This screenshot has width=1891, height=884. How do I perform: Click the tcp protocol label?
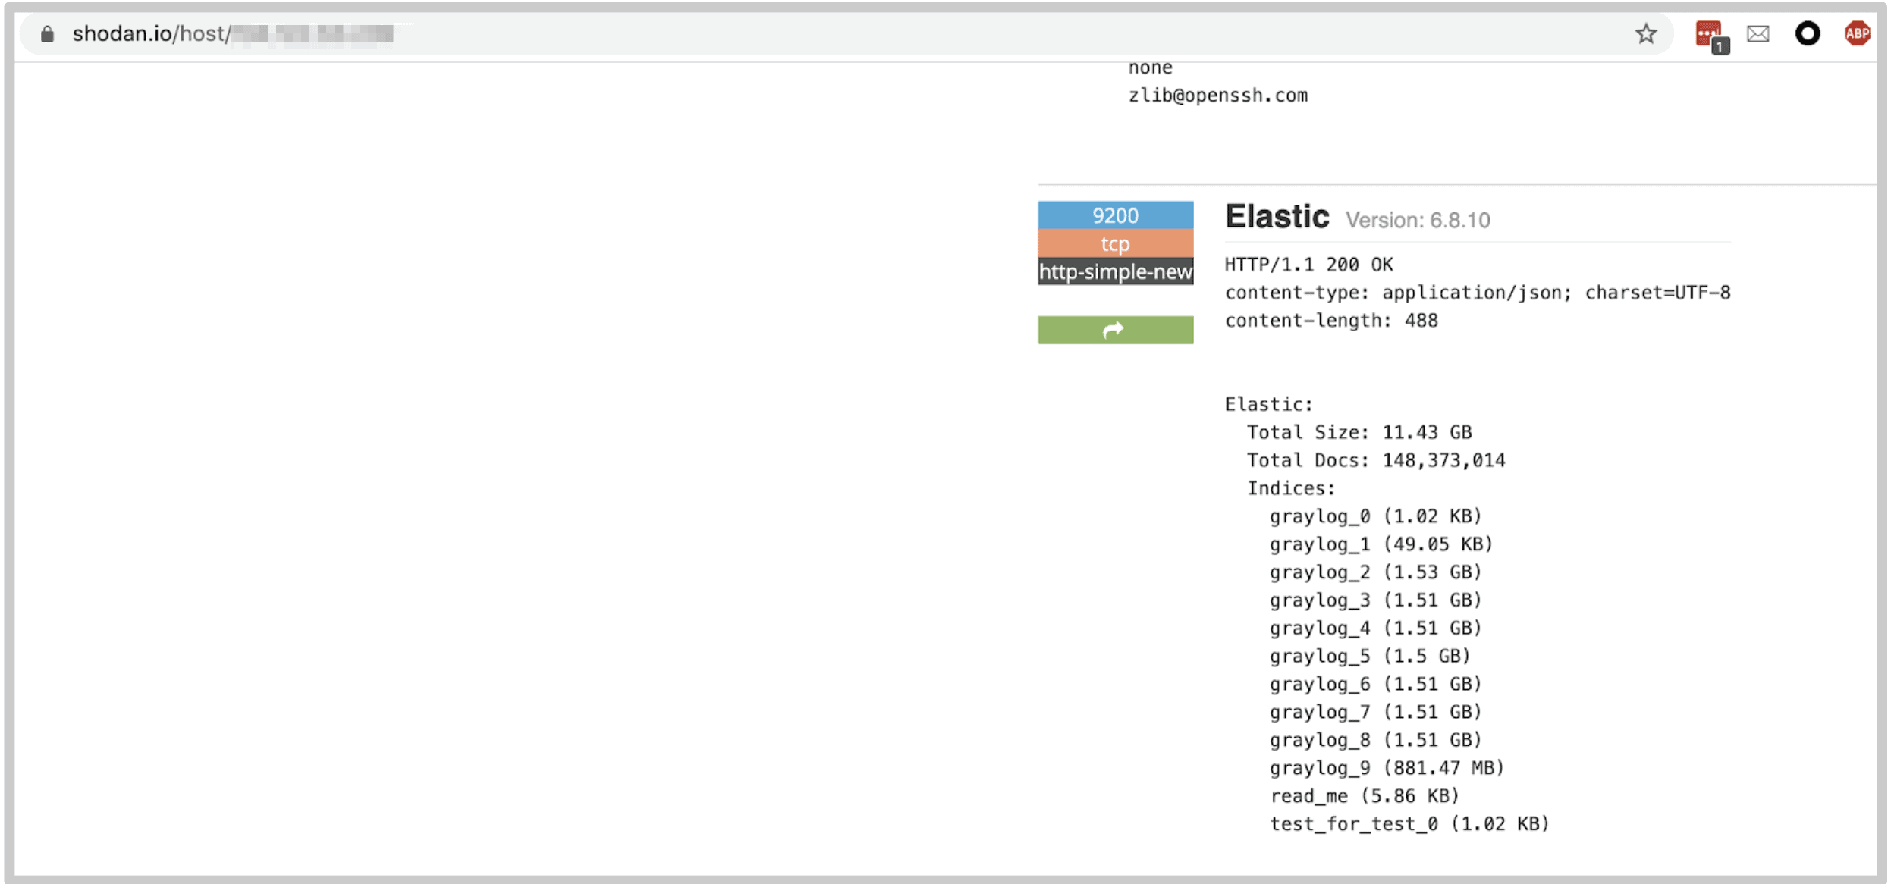tap(1115, 243)
